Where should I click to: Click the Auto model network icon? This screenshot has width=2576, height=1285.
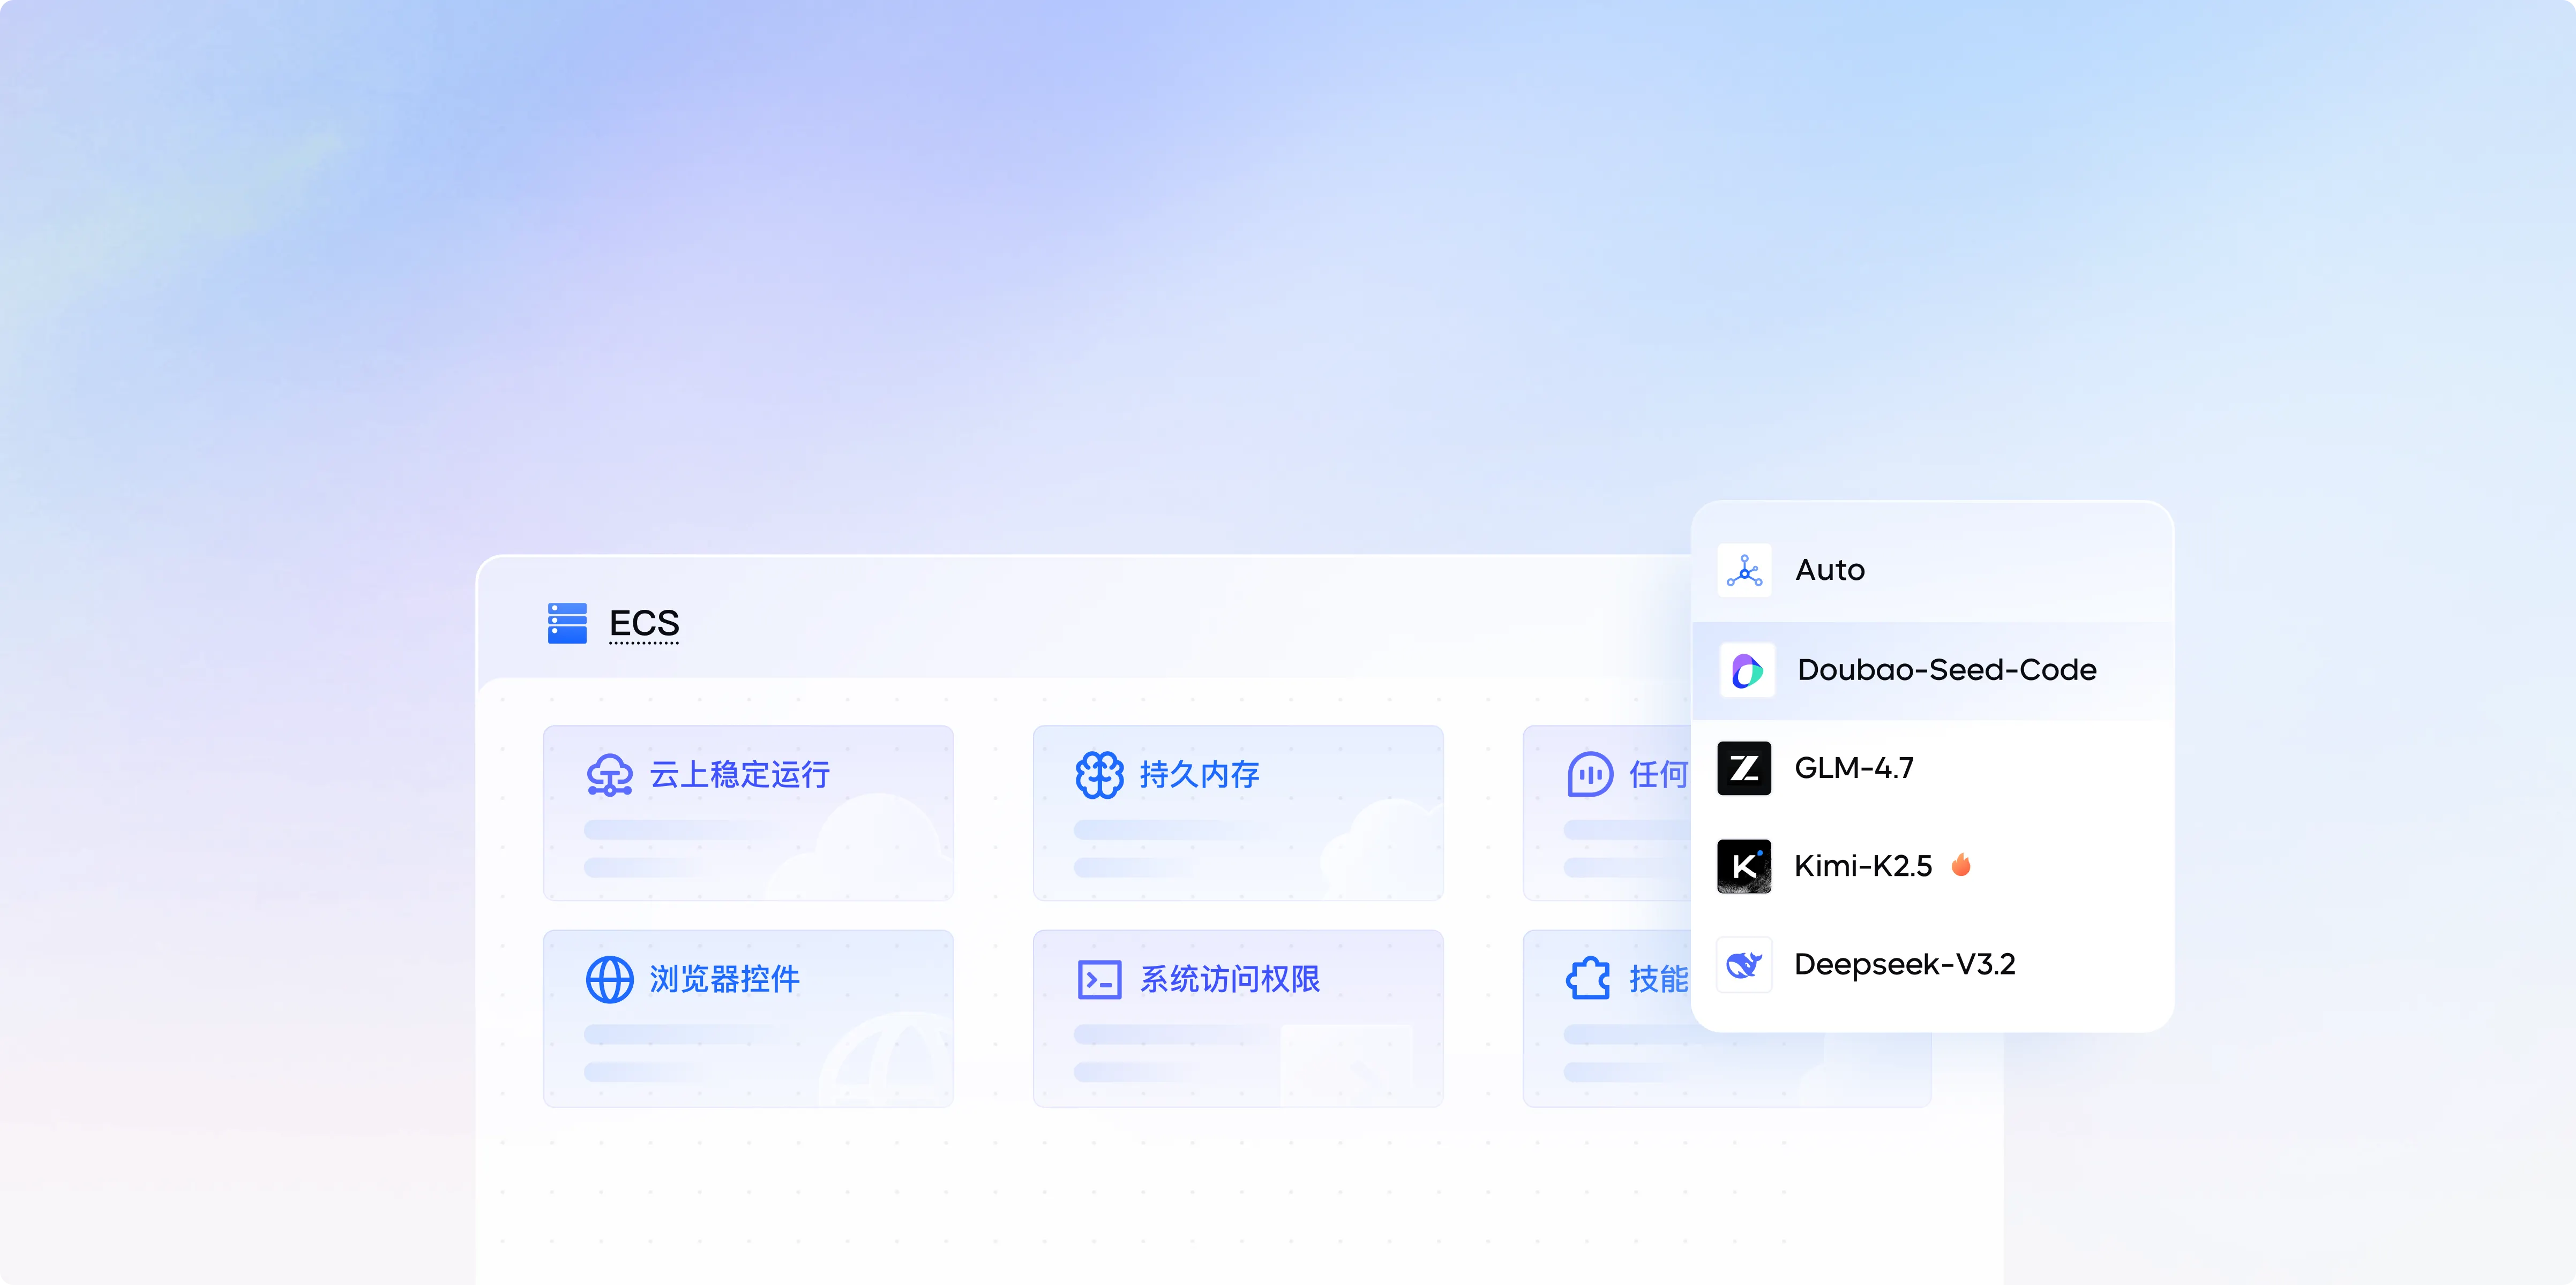(1744, 571)
